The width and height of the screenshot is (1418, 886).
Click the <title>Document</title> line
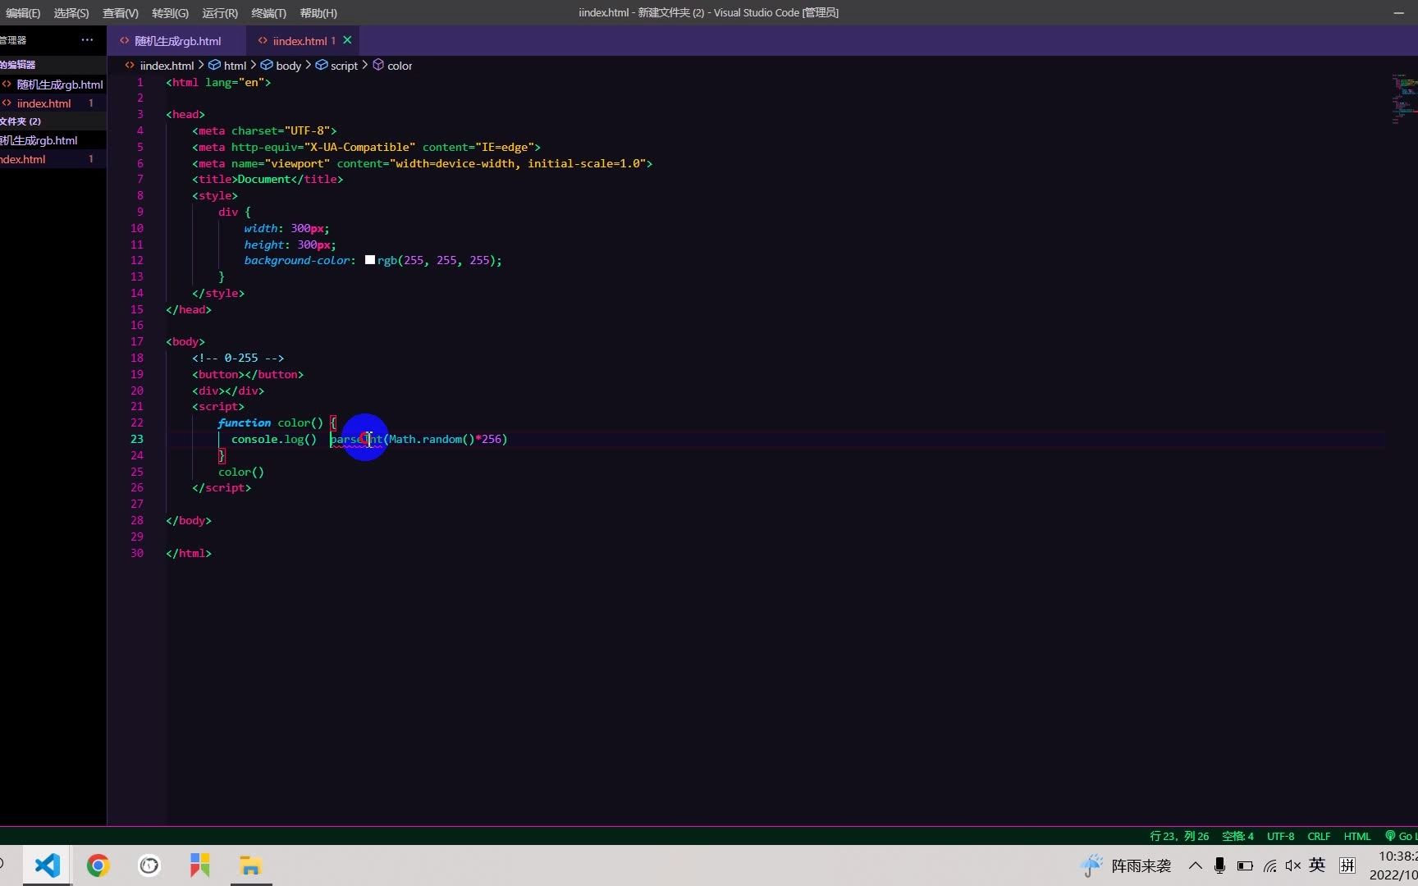tap(268, 179)
